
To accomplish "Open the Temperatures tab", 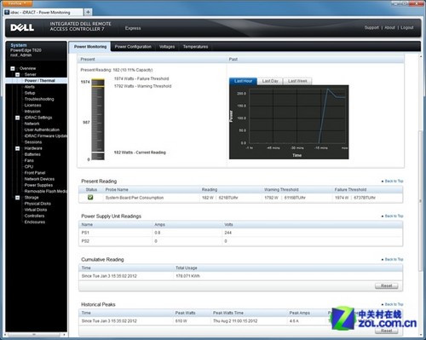I will click(x=195, y=47).
